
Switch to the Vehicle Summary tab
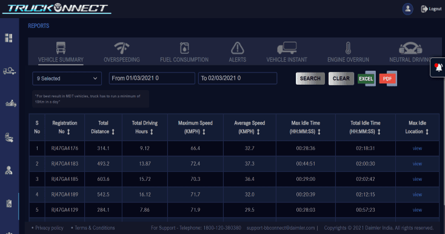(x=61, y=53)
